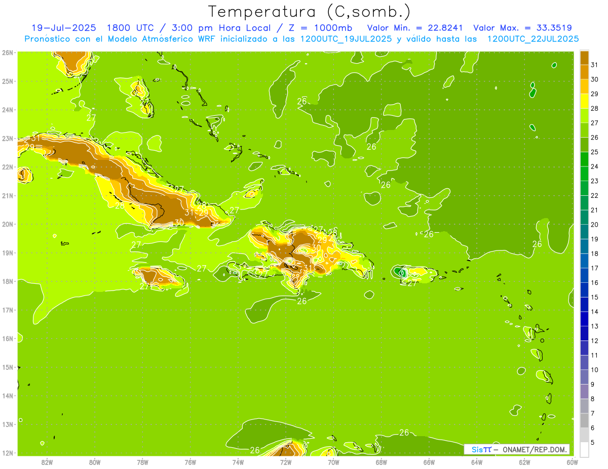Click the "Valor Max. = 33.3519" value
Viewport: 608px width, 469px height.
[523, 28]
